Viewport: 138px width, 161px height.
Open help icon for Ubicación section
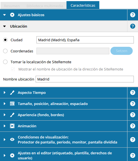[x=132, y=26]
